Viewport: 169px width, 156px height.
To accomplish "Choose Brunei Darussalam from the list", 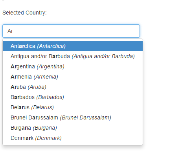I will click(x=73, y=117).
